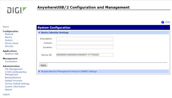
Task: View Connections under Management
Action: click(11, 61)
